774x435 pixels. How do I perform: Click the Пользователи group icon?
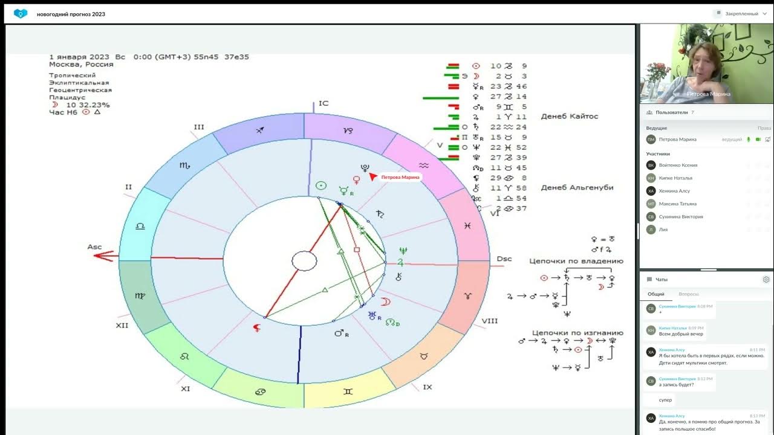point(649,112)
